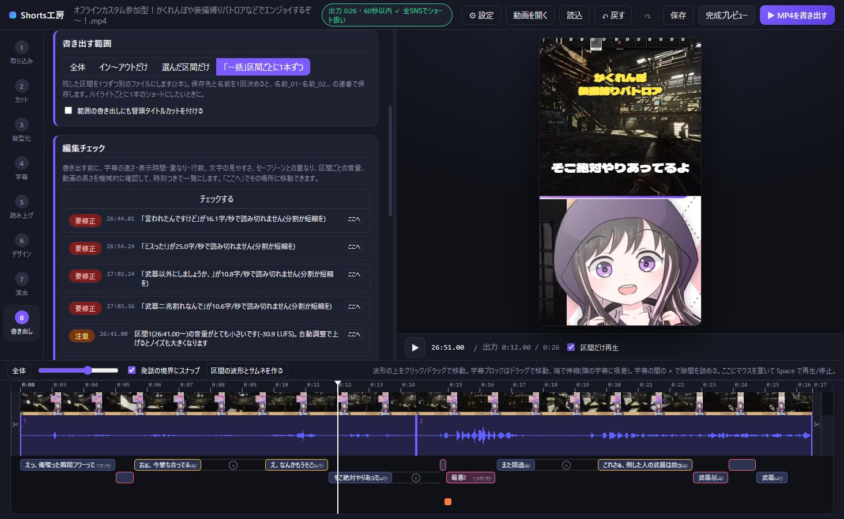
Task: Close the gap after the そこ絶対やりあって subtitle
Action: click(416, 478)
